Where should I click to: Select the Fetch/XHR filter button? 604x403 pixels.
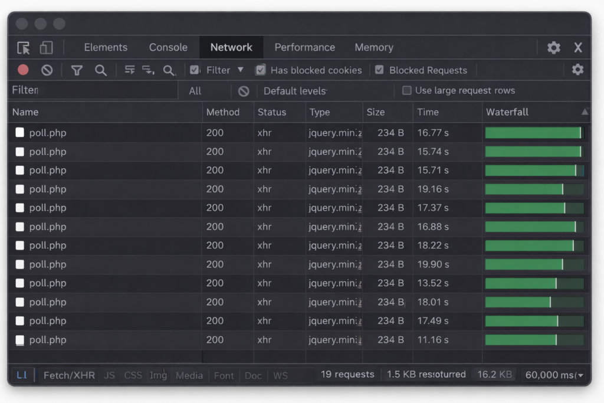point(69,375)
